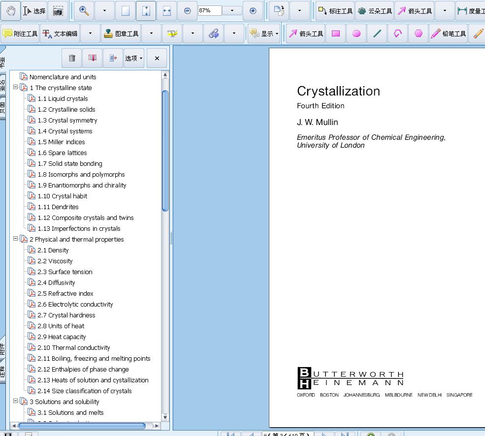Toggle fit-page-height view mode
Image resolution: width=485 pixels, height=436 pixels.
pos(146,10)
